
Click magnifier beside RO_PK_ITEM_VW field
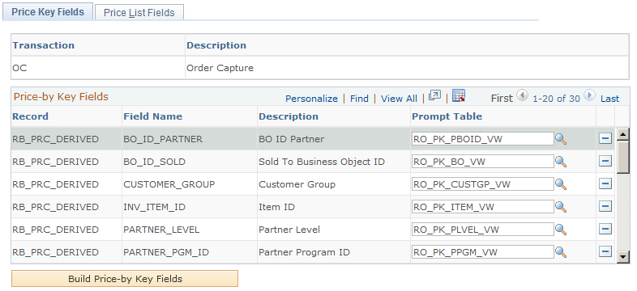561,207
